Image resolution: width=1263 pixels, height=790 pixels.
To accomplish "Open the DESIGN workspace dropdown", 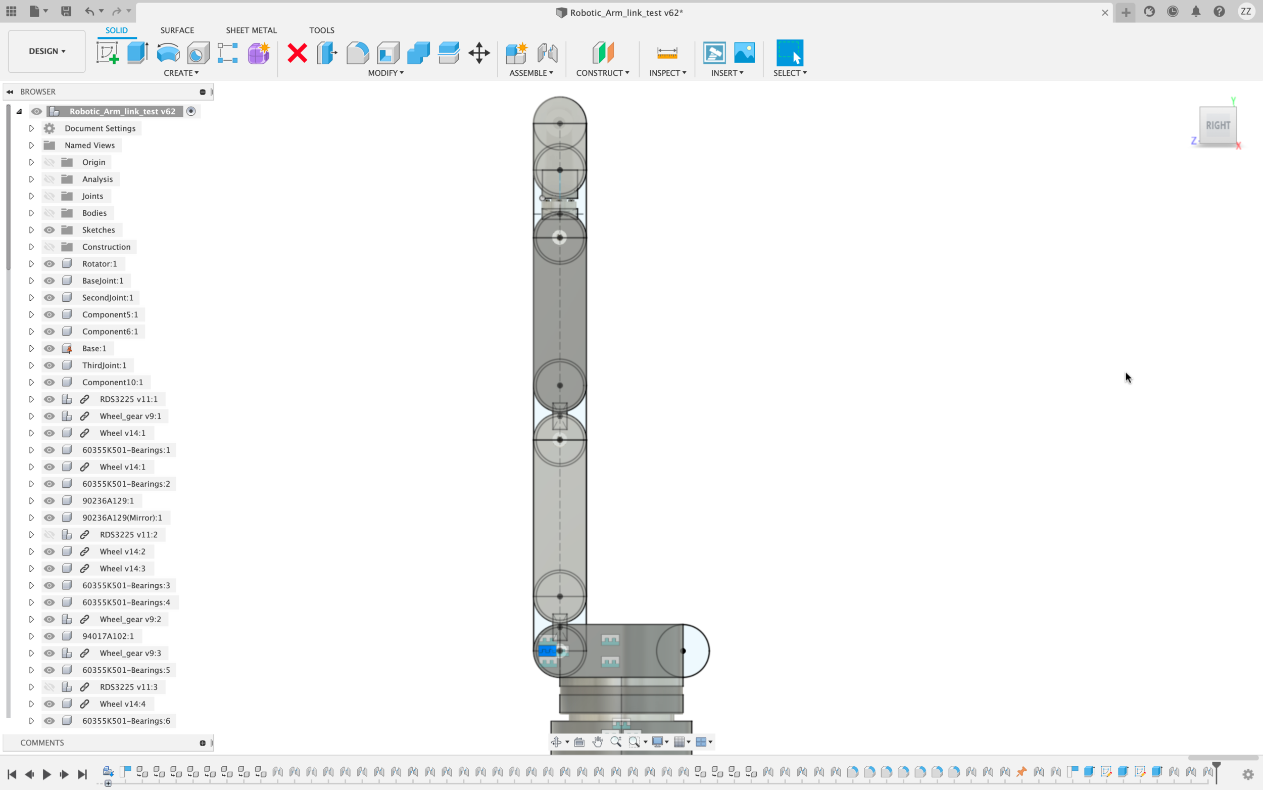I will [47, 51].
